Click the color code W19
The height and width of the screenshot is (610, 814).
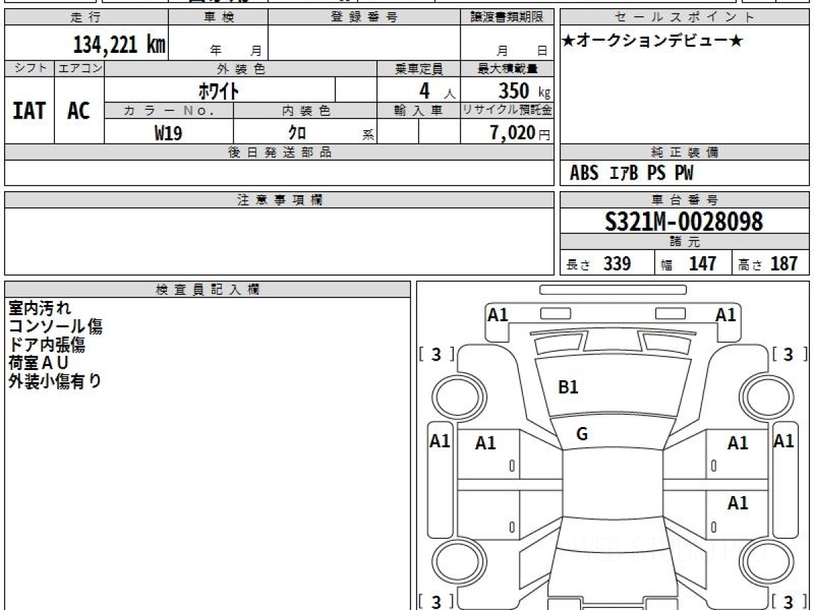(x=168, y=133)
